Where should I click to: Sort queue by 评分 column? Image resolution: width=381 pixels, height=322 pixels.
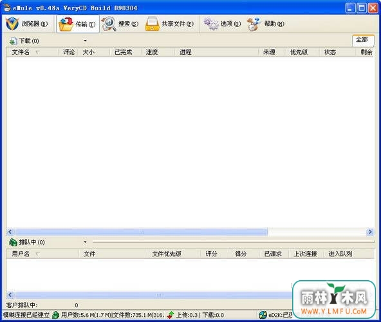coord(215,254)
